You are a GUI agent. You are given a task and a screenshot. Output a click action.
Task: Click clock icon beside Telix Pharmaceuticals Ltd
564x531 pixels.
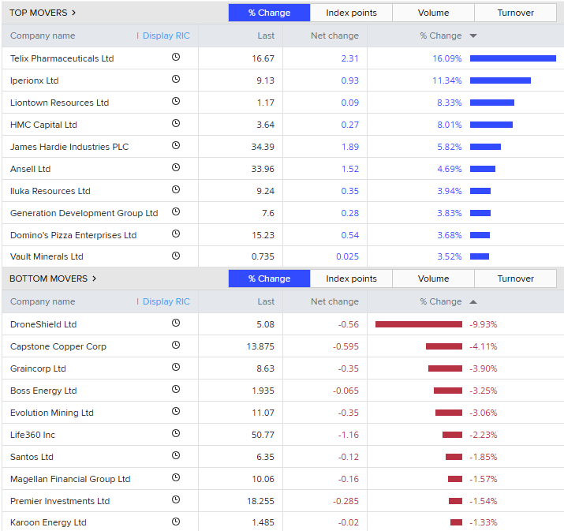pos(175,58)
